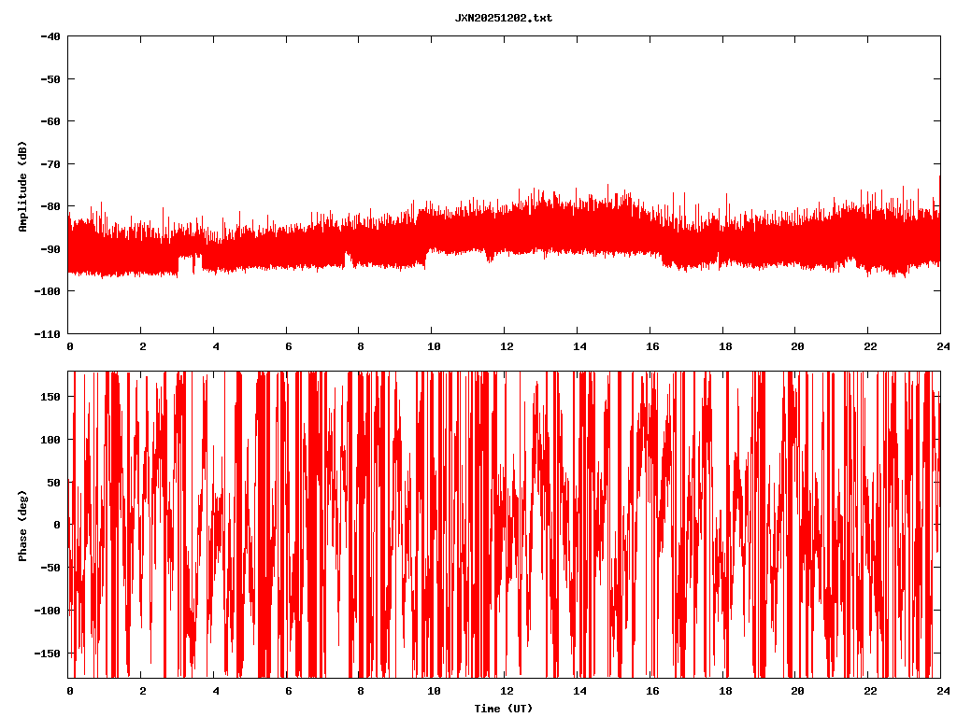Click the 0 degree phase axis tick label
957x717 pixels.
click(57, 525)
